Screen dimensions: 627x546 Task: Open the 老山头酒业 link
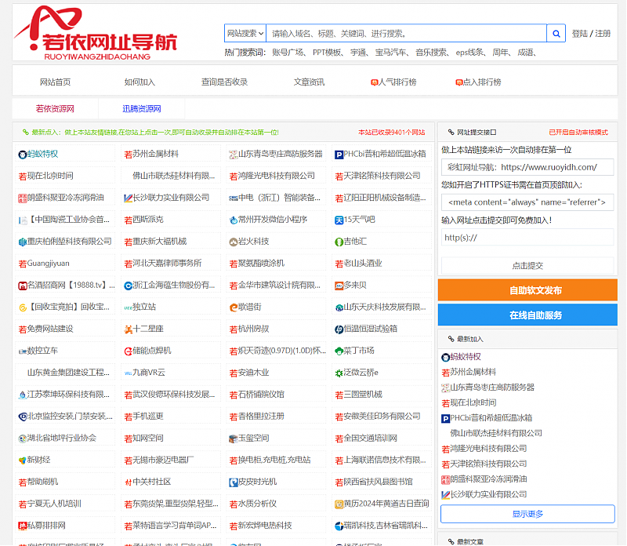363,263
